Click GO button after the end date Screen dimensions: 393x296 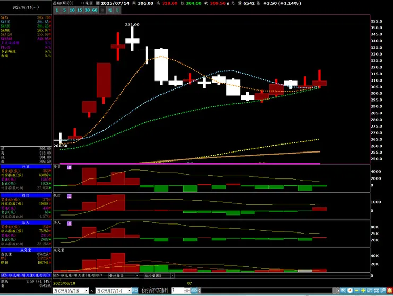click(x=135, y=291)
